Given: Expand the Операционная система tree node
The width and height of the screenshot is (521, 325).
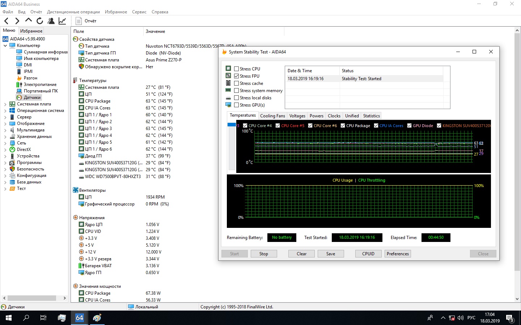Looking at the screenshot, I should pos(5,110).
